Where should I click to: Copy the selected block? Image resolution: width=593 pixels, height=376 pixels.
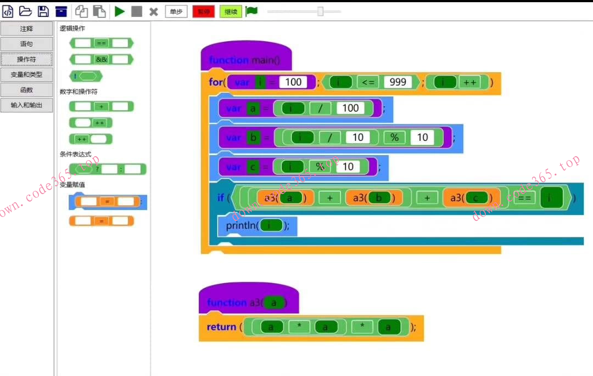[x=81, y=12]
